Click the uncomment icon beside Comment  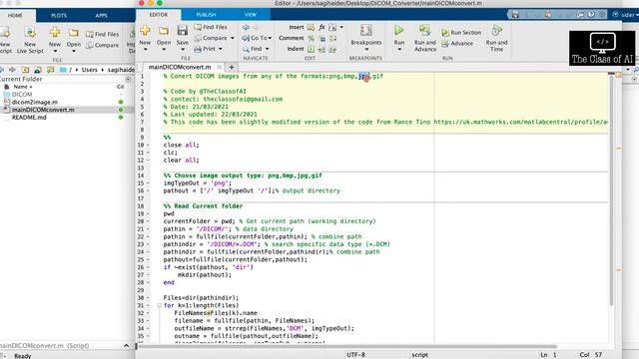(x=321, y=38)
